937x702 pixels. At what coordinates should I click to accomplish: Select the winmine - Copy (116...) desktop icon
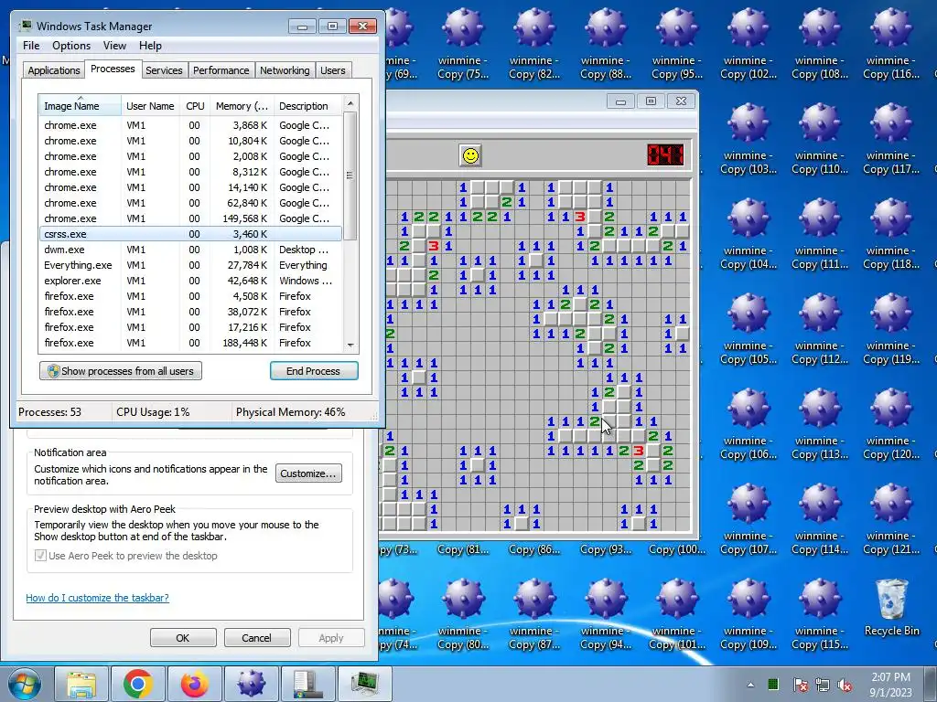[891, 44]
